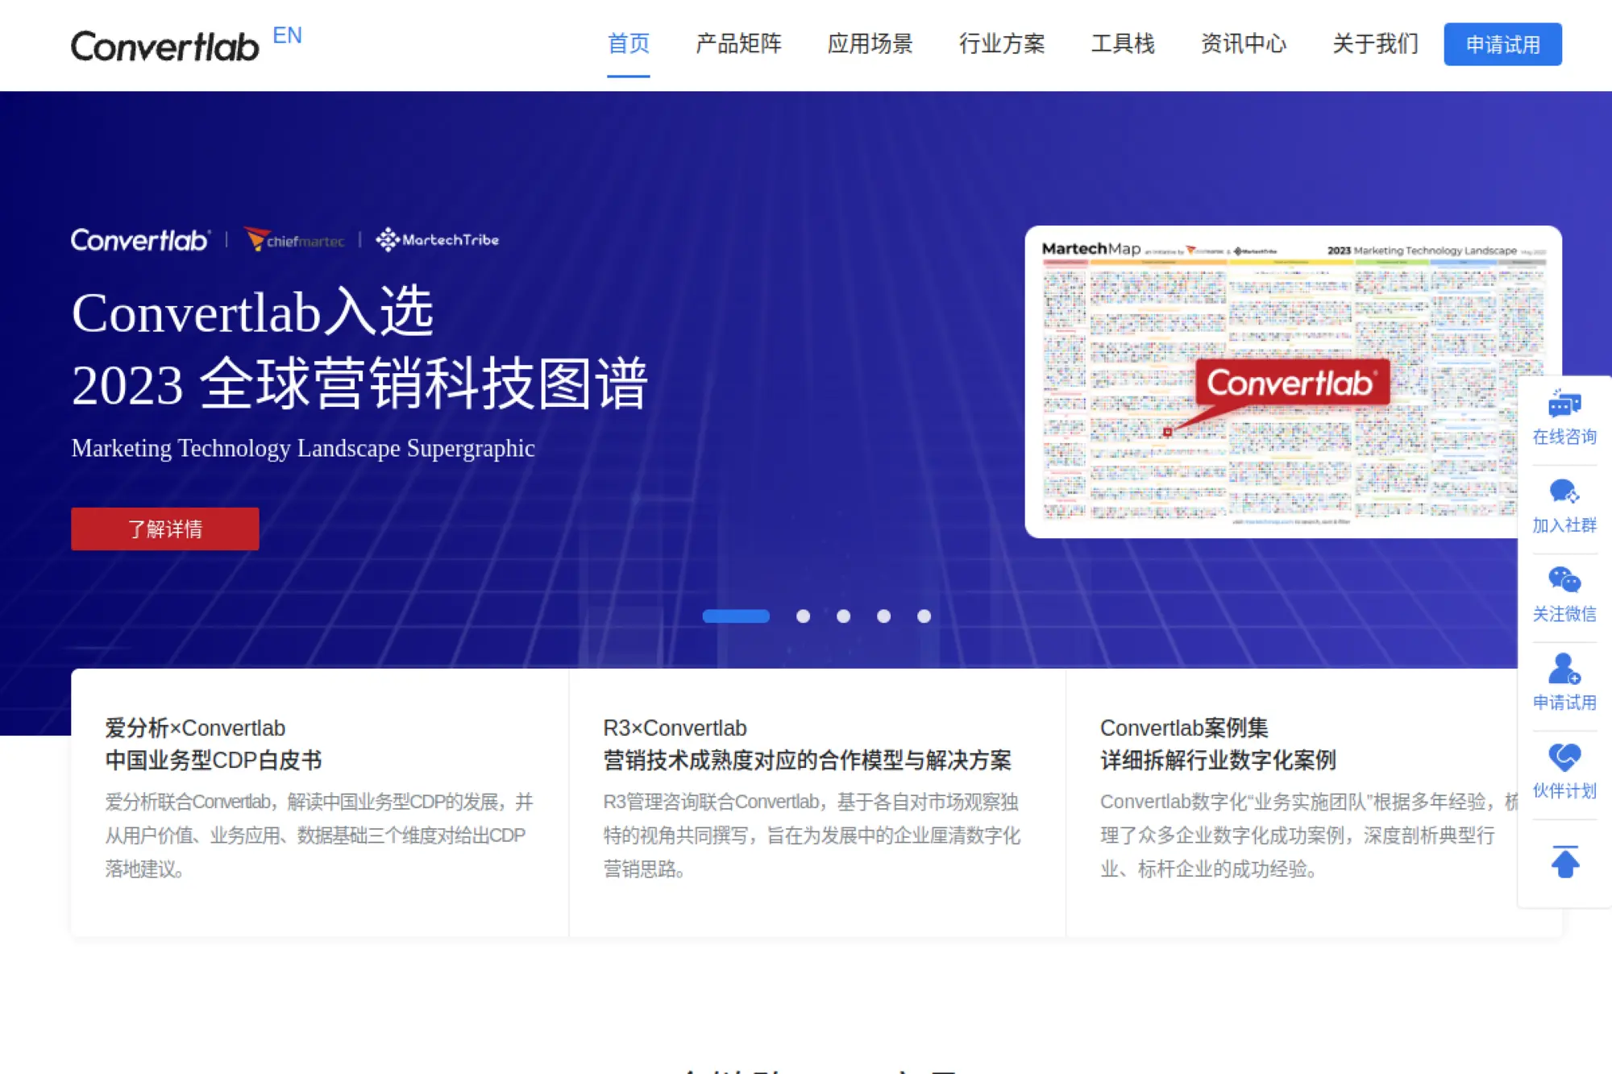1612x1074 pixels.
Task: Open the 产品矩阵 navigation dropdown
Action: [x=738, y=44]
